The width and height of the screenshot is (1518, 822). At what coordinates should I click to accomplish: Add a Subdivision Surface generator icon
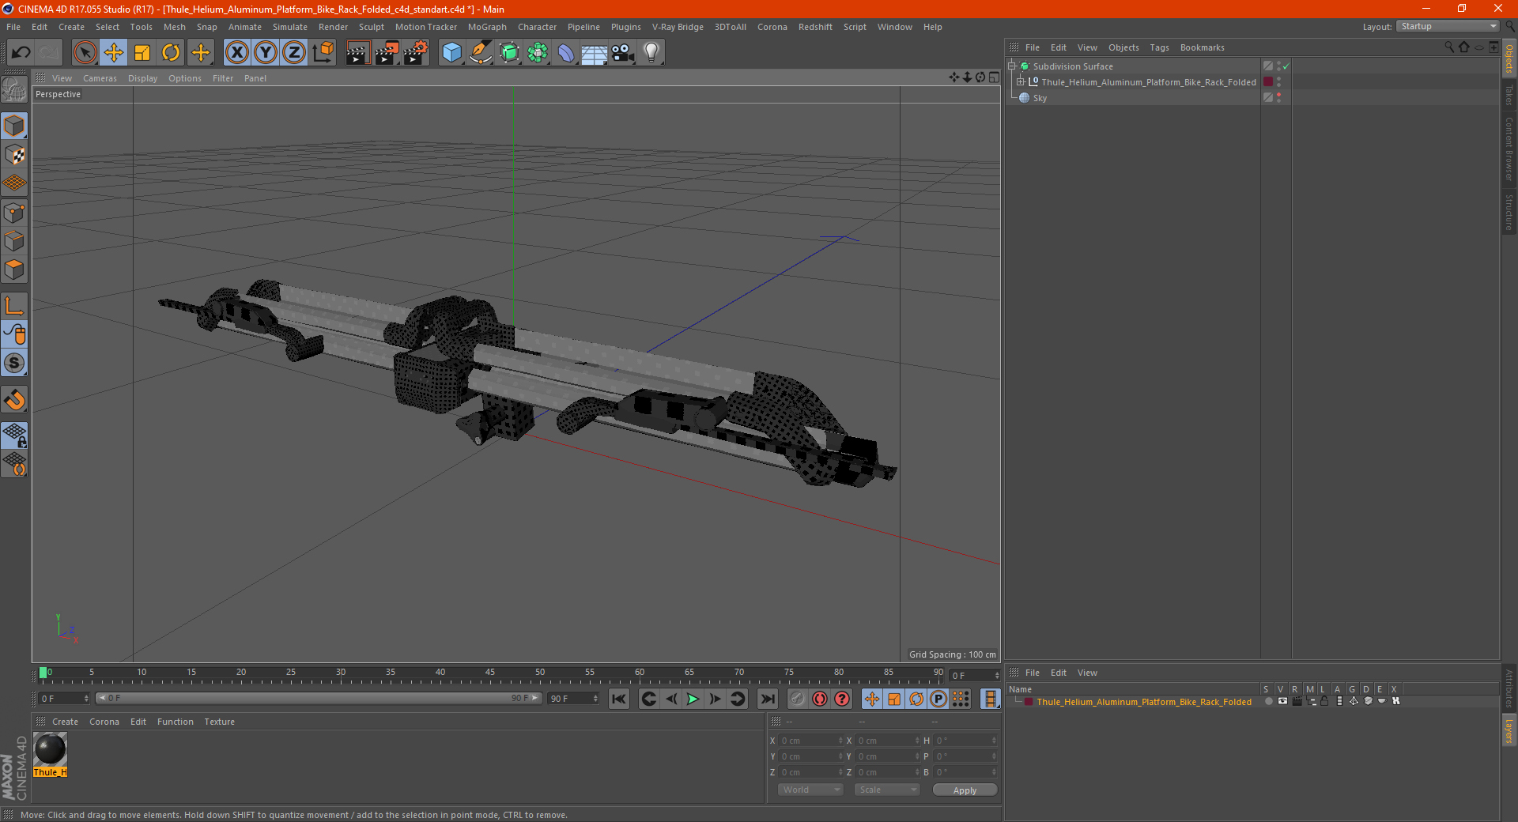pos(509,53)
